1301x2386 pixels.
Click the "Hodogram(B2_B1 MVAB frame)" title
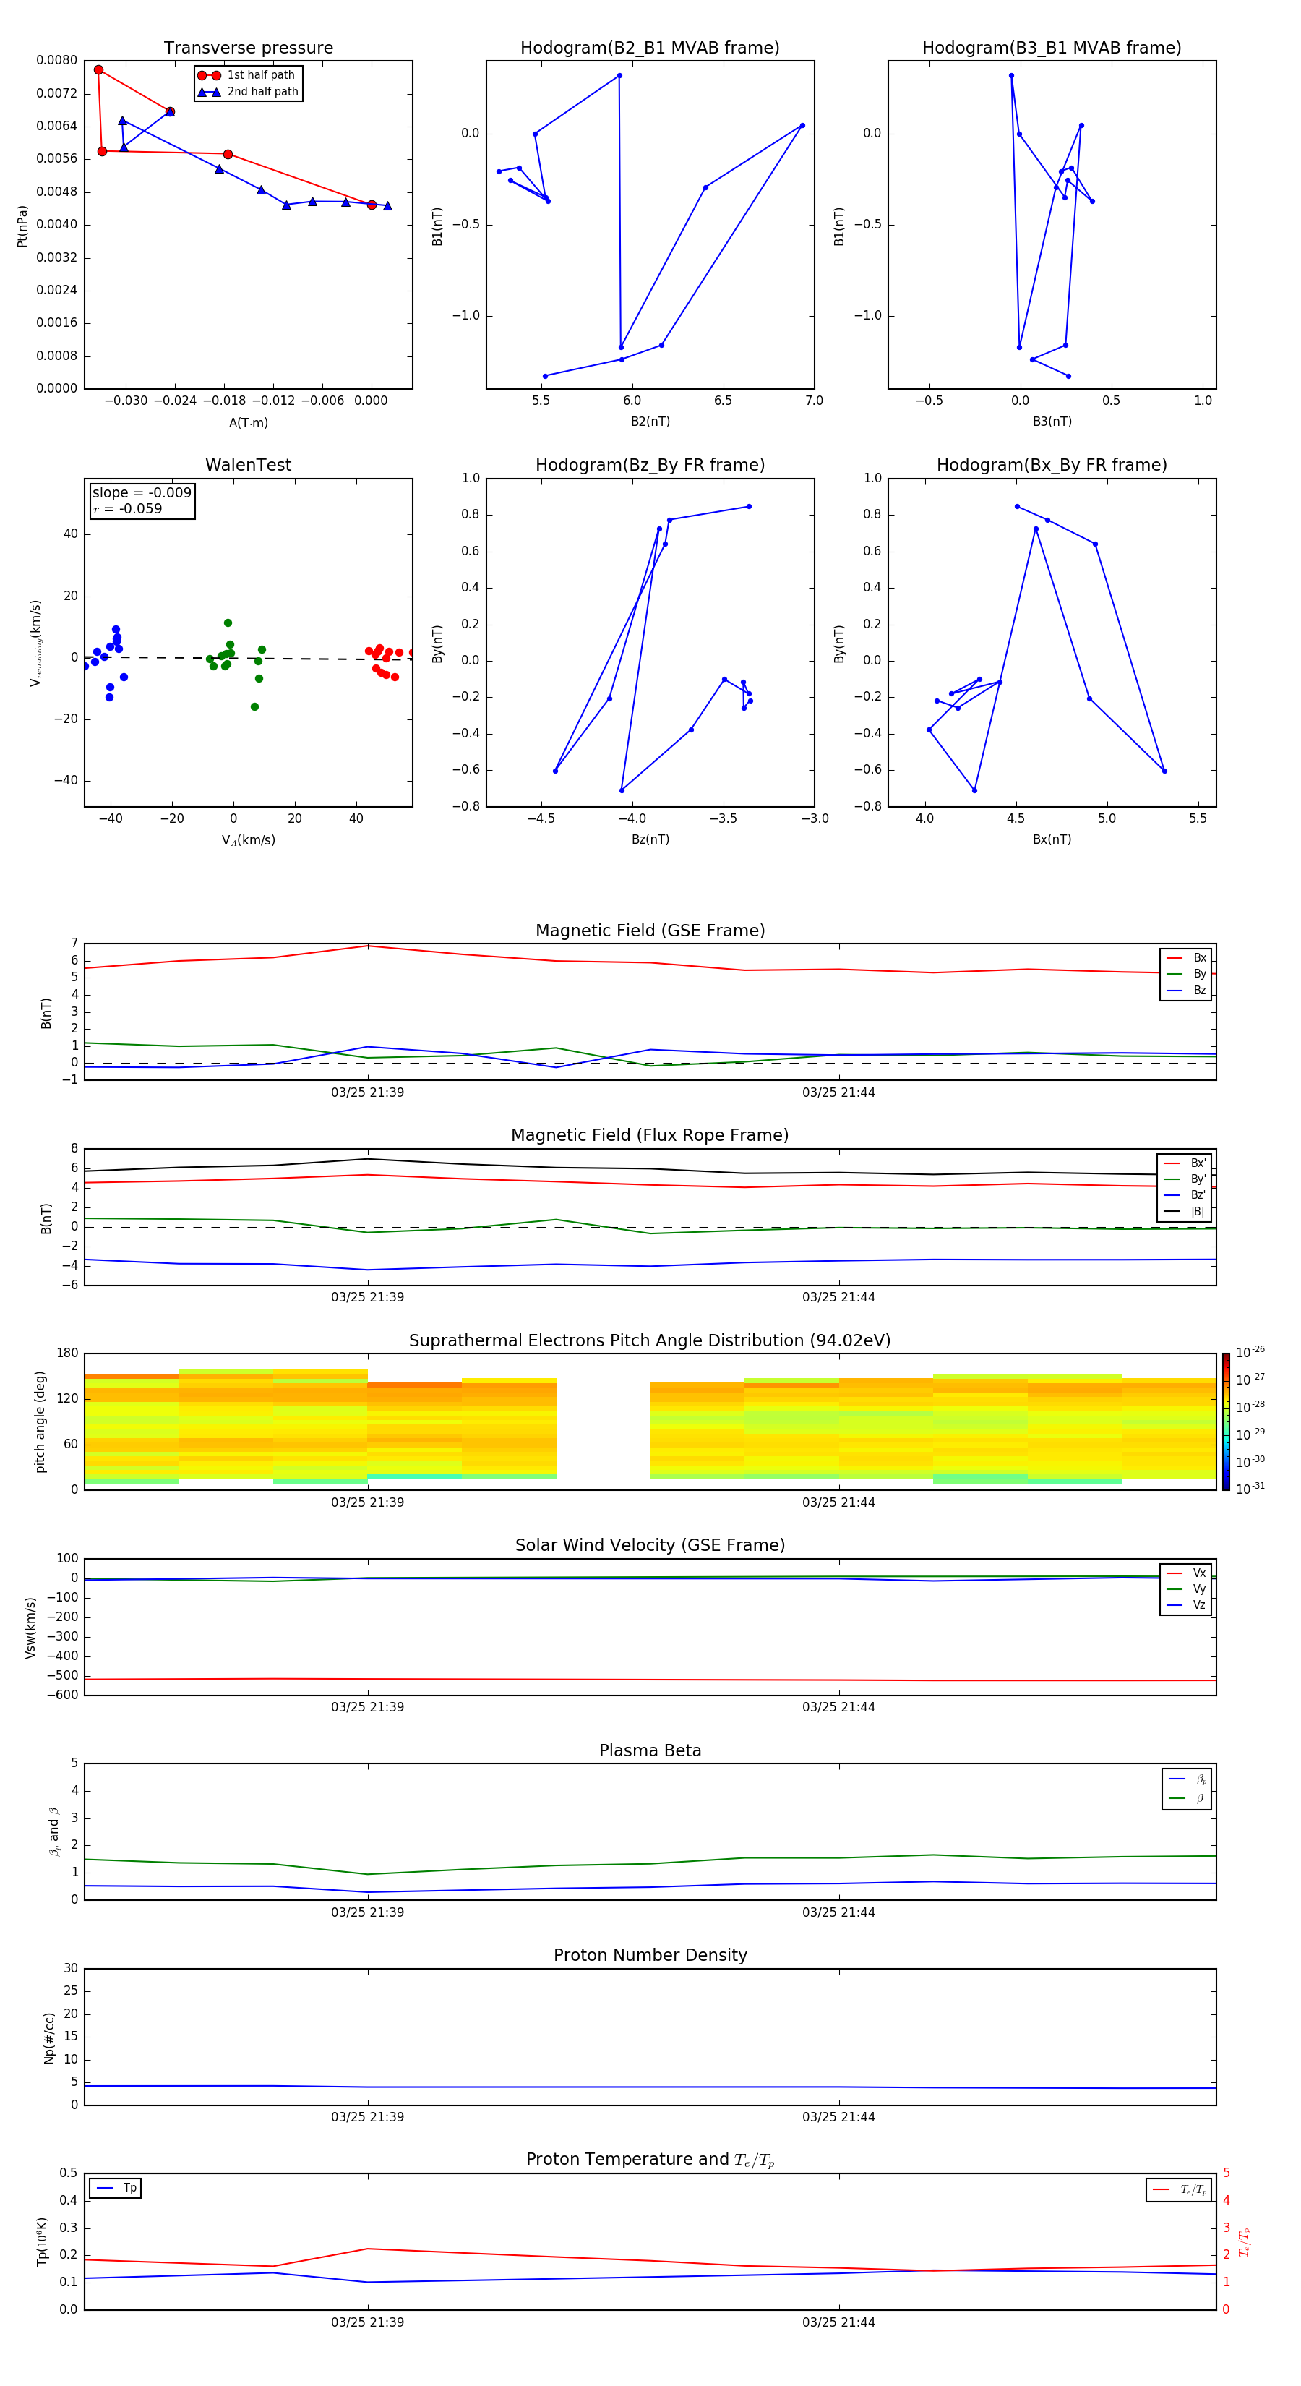[650, 48]
